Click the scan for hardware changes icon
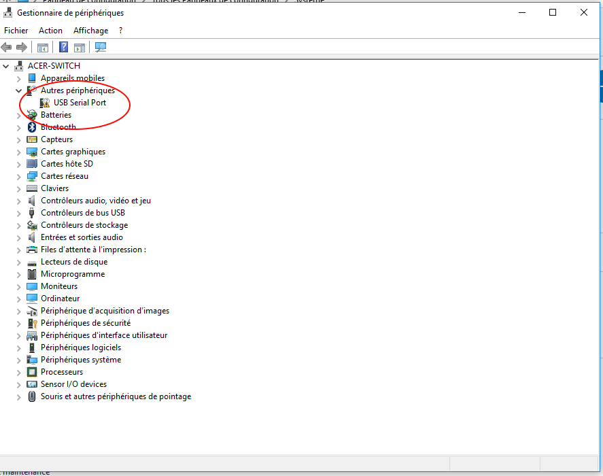 pyautogui.click(x=101, y=47)
